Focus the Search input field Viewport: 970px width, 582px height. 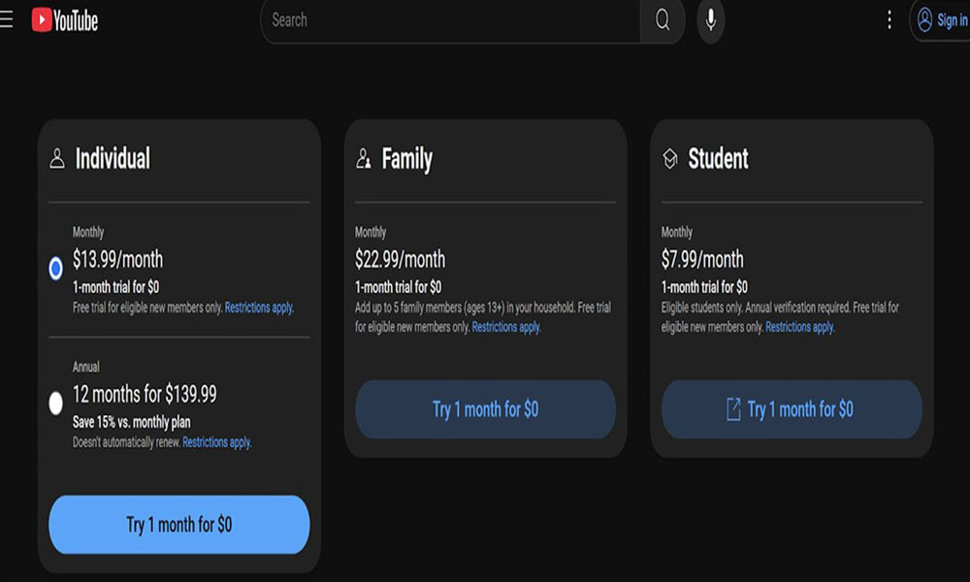click(451, 20)
